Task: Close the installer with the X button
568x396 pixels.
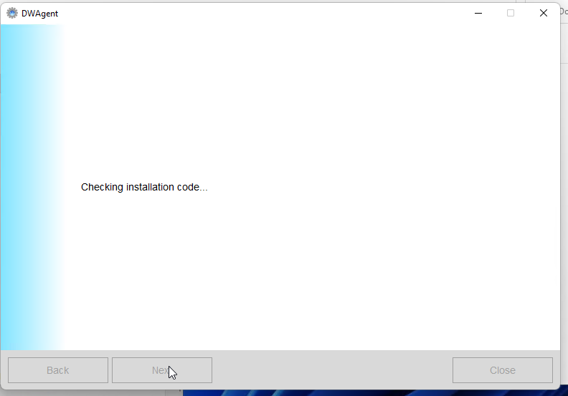Action: click(x=544, y=13)
